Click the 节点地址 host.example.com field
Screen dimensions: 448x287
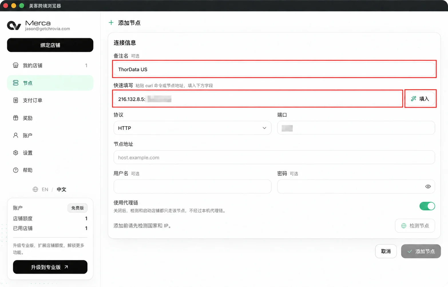pos(274,158)
